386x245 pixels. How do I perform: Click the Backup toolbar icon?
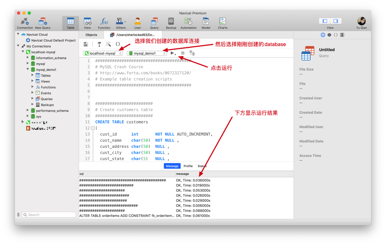pos(171,23)
